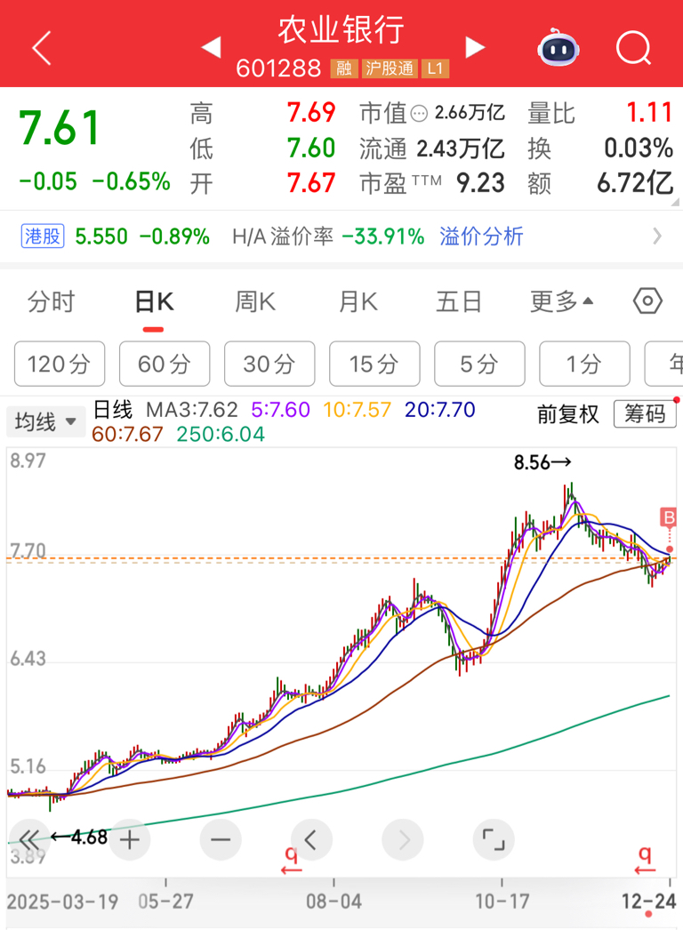Open chart settings hexagon icon
Image resolution: width=683 pixels, height=930 pixels.
pyautogui.click(x=647, y=301)
